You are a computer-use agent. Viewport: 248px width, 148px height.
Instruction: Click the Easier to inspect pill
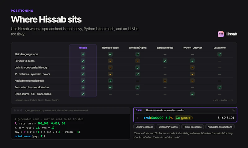click(x=144, y=127)
